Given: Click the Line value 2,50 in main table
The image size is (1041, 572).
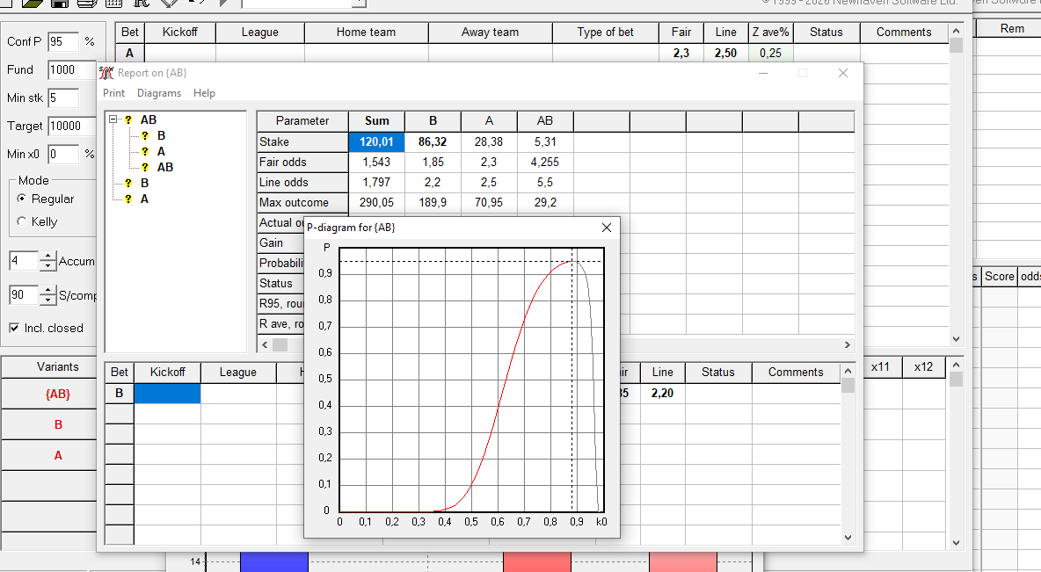Looking at the screenshot, I should click(x=725, y=53).
